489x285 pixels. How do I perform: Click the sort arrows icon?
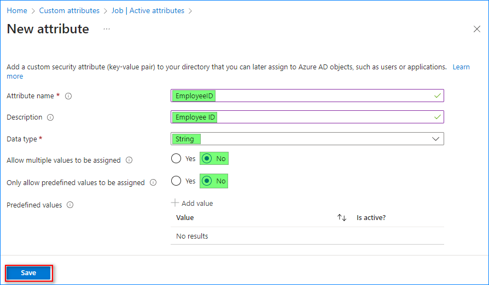click(342, 218)
